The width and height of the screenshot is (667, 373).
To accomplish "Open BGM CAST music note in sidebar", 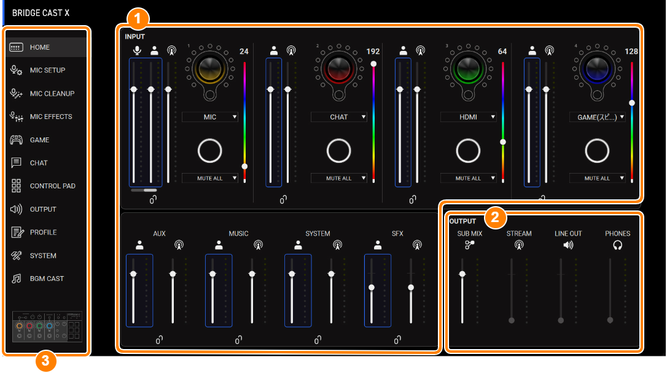I will pos(16,279).
